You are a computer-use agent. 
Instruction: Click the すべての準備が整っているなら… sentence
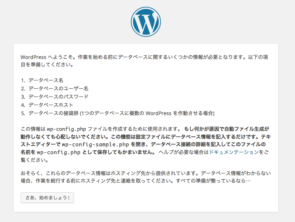(x=213, y=181)
